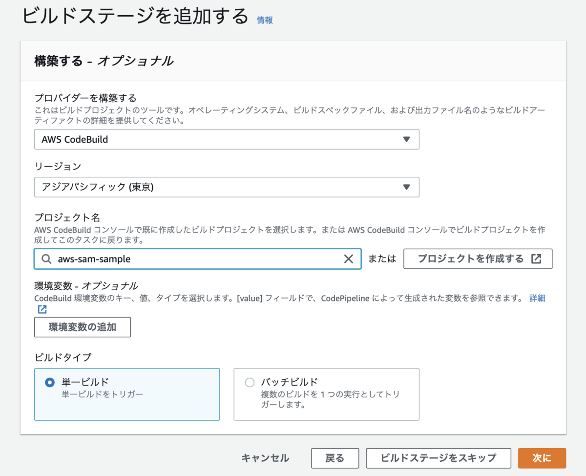Open the build provider AWS CodeBuild dropdown
The image size is (586, 476).
point(226,139)
